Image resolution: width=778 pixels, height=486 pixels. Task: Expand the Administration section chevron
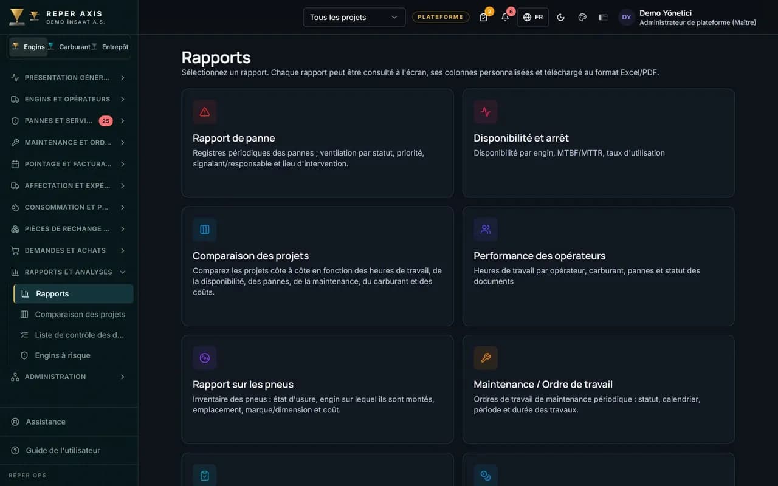coord(123,377)
